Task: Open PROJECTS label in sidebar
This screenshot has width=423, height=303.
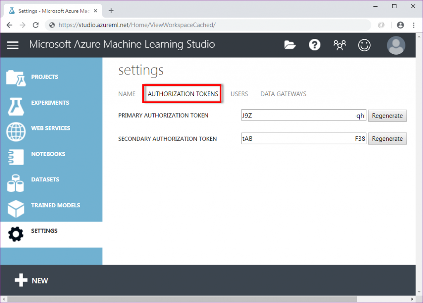Action: tap(45, 77)
